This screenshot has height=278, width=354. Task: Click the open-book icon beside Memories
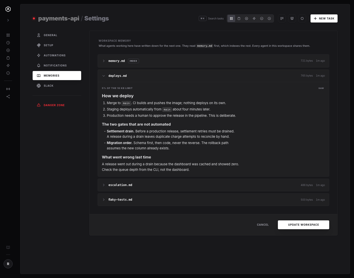[39, 76]
